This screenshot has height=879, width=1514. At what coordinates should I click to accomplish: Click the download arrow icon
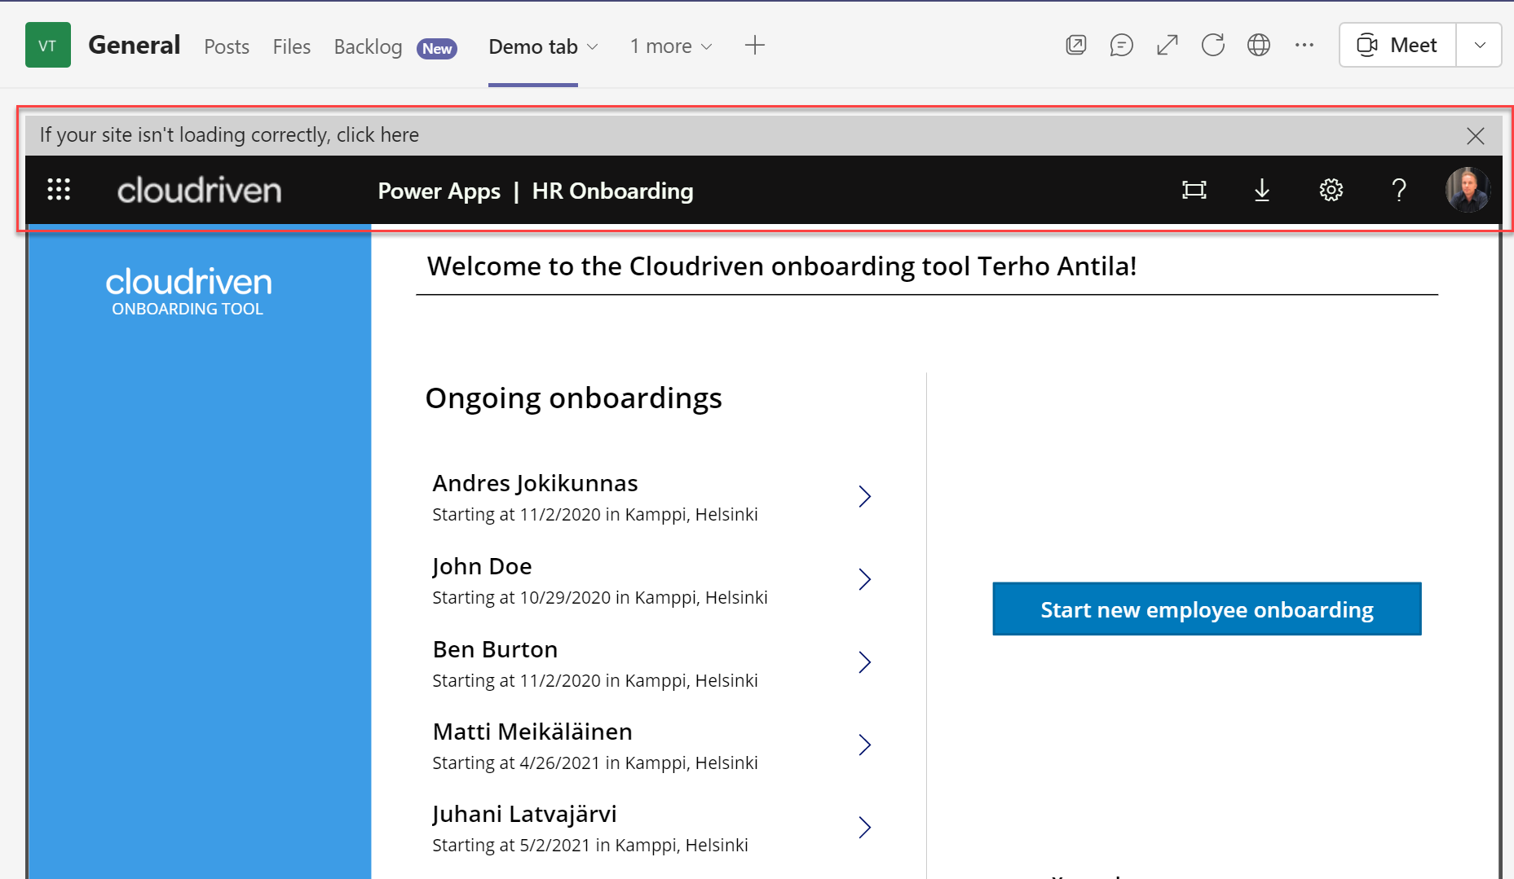(x=1261, y=190)
